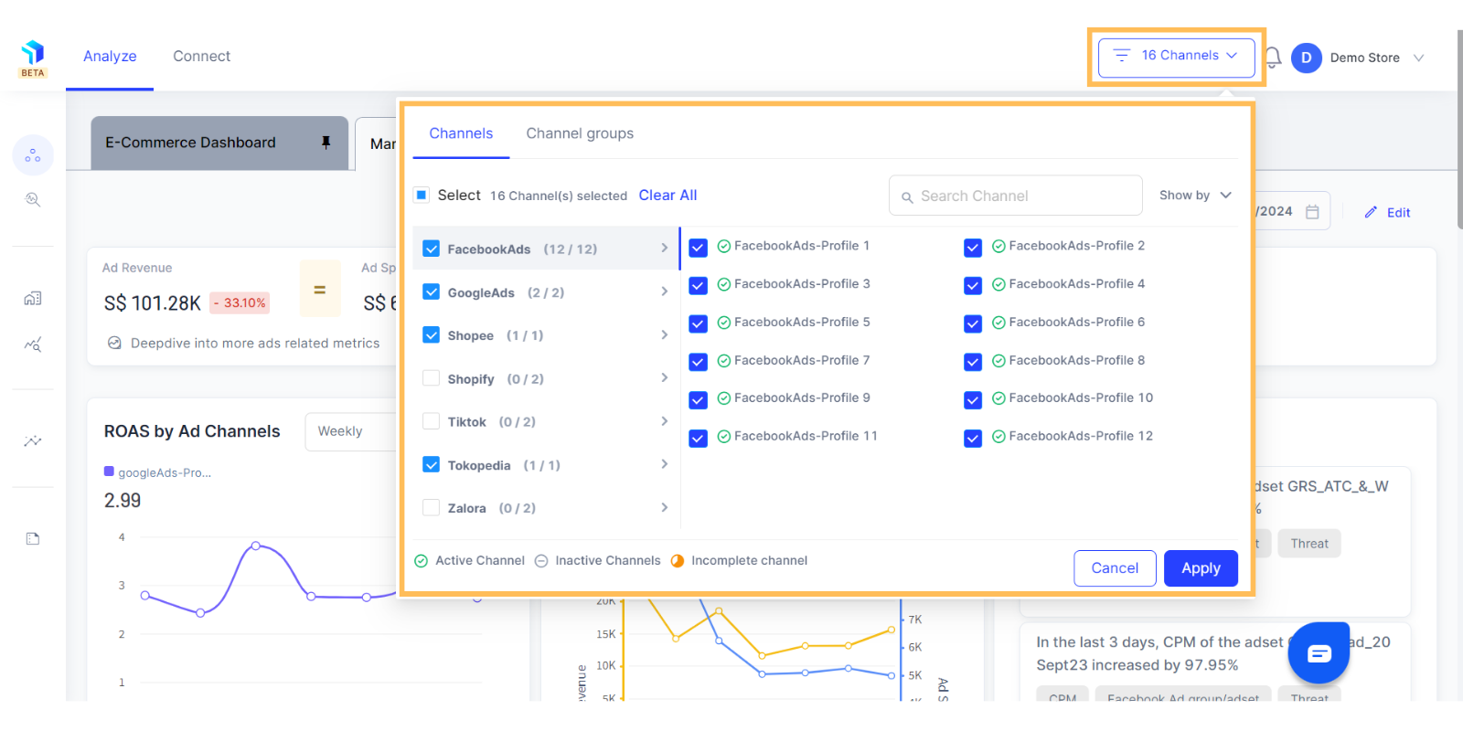The image size is (1463, 731).
Task: Click the purple googleAds-Pro legend swatch
Action: tap(109, 471)
